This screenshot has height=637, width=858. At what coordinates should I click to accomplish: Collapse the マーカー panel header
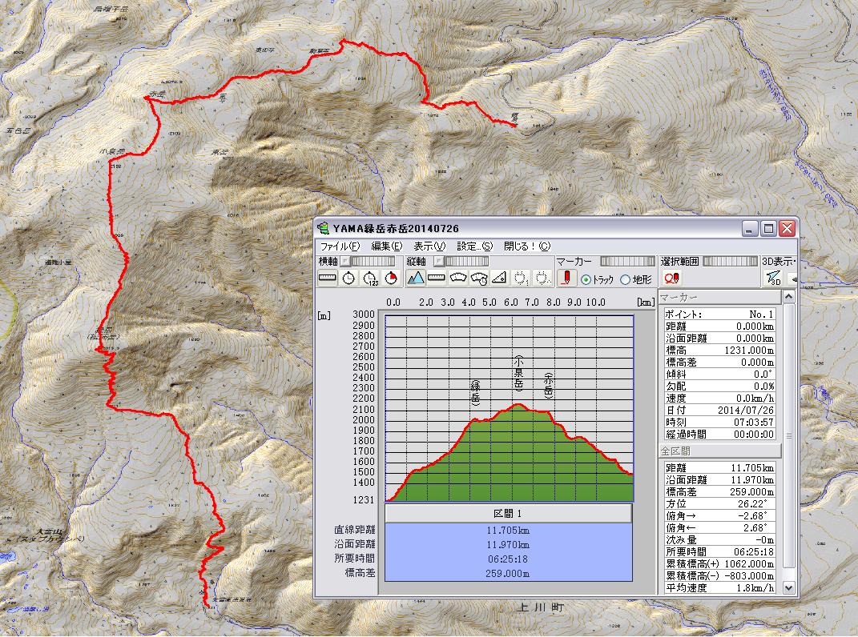click(719, 297)
